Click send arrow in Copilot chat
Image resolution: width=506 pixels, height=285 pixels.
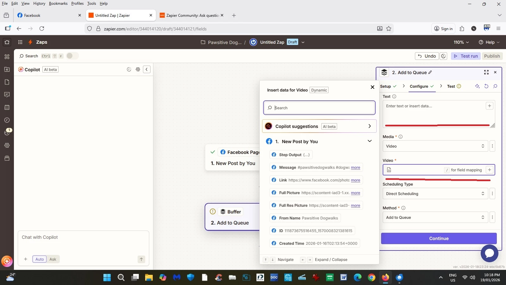(141, 259)
